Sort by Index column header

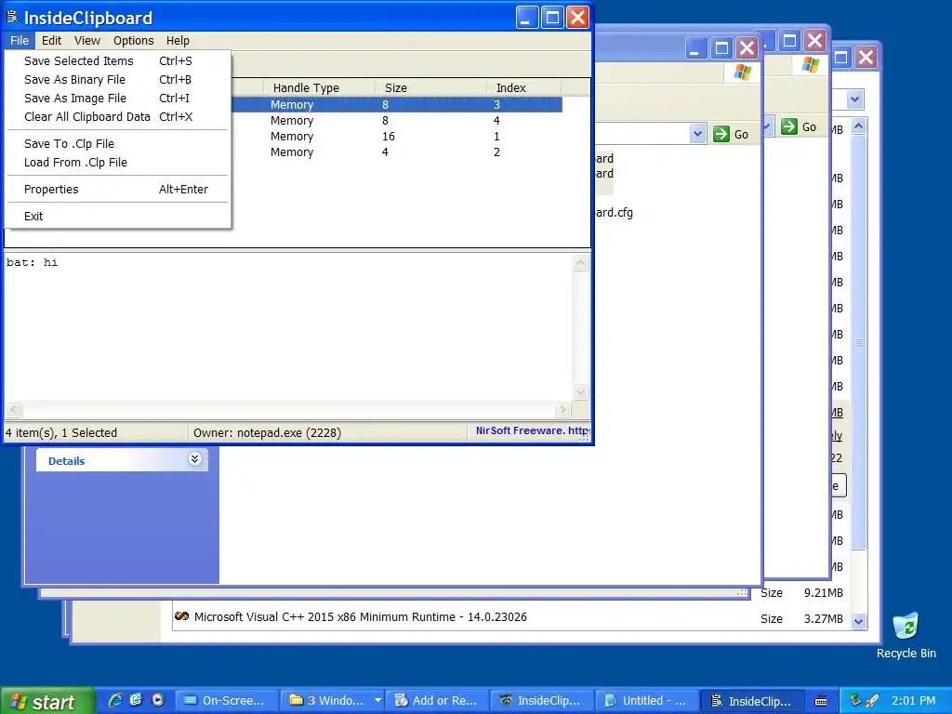523,88
